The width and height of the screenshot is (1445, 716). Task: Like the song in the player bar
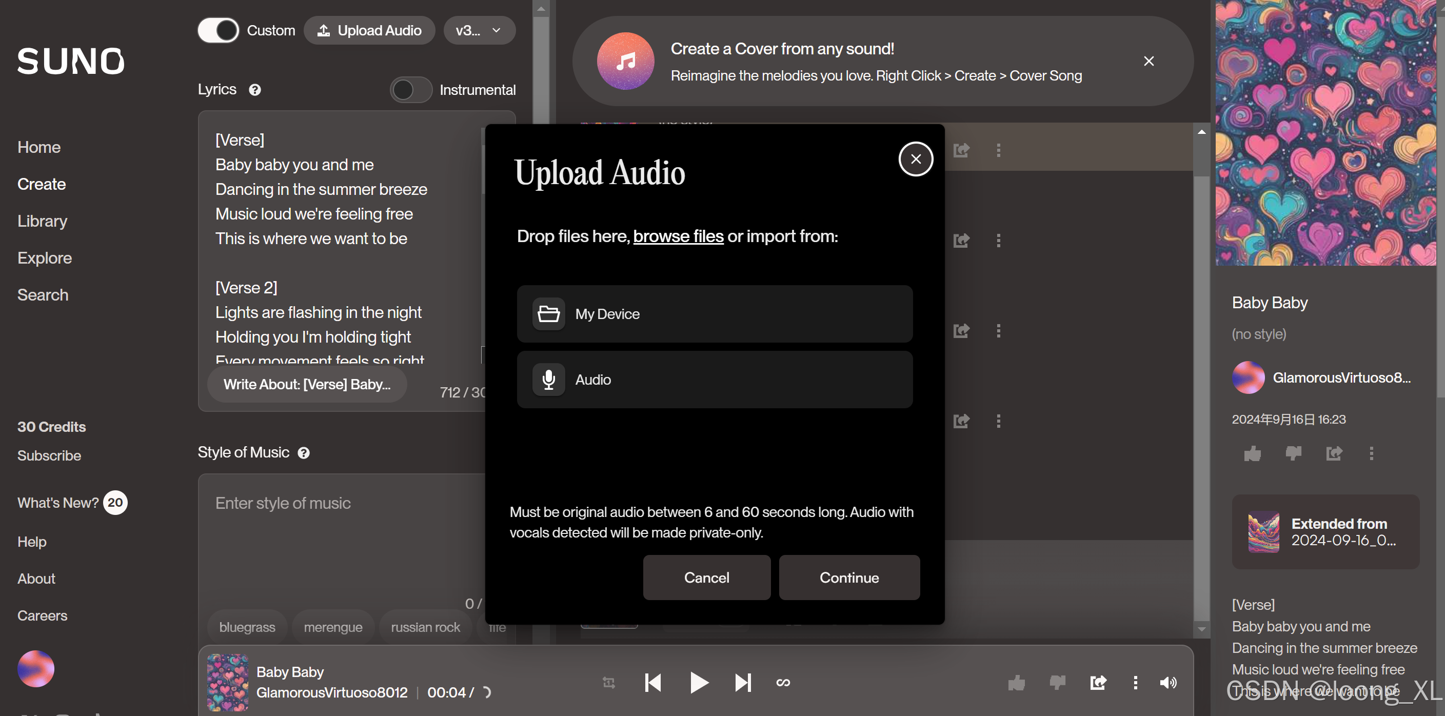1017,682
